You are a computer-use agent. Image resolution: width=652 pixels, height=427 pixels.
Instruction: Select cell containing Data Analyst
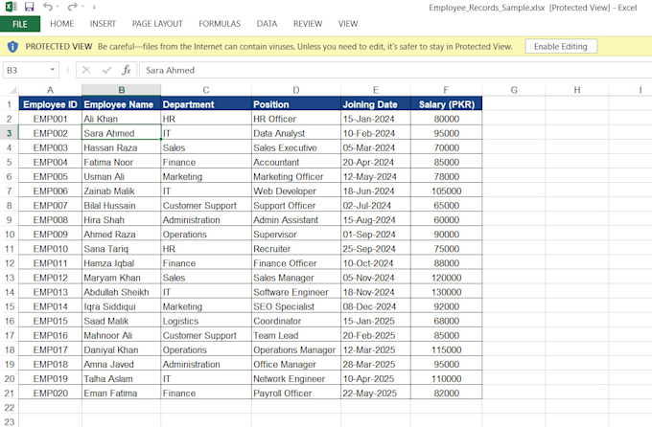(296, 133)
